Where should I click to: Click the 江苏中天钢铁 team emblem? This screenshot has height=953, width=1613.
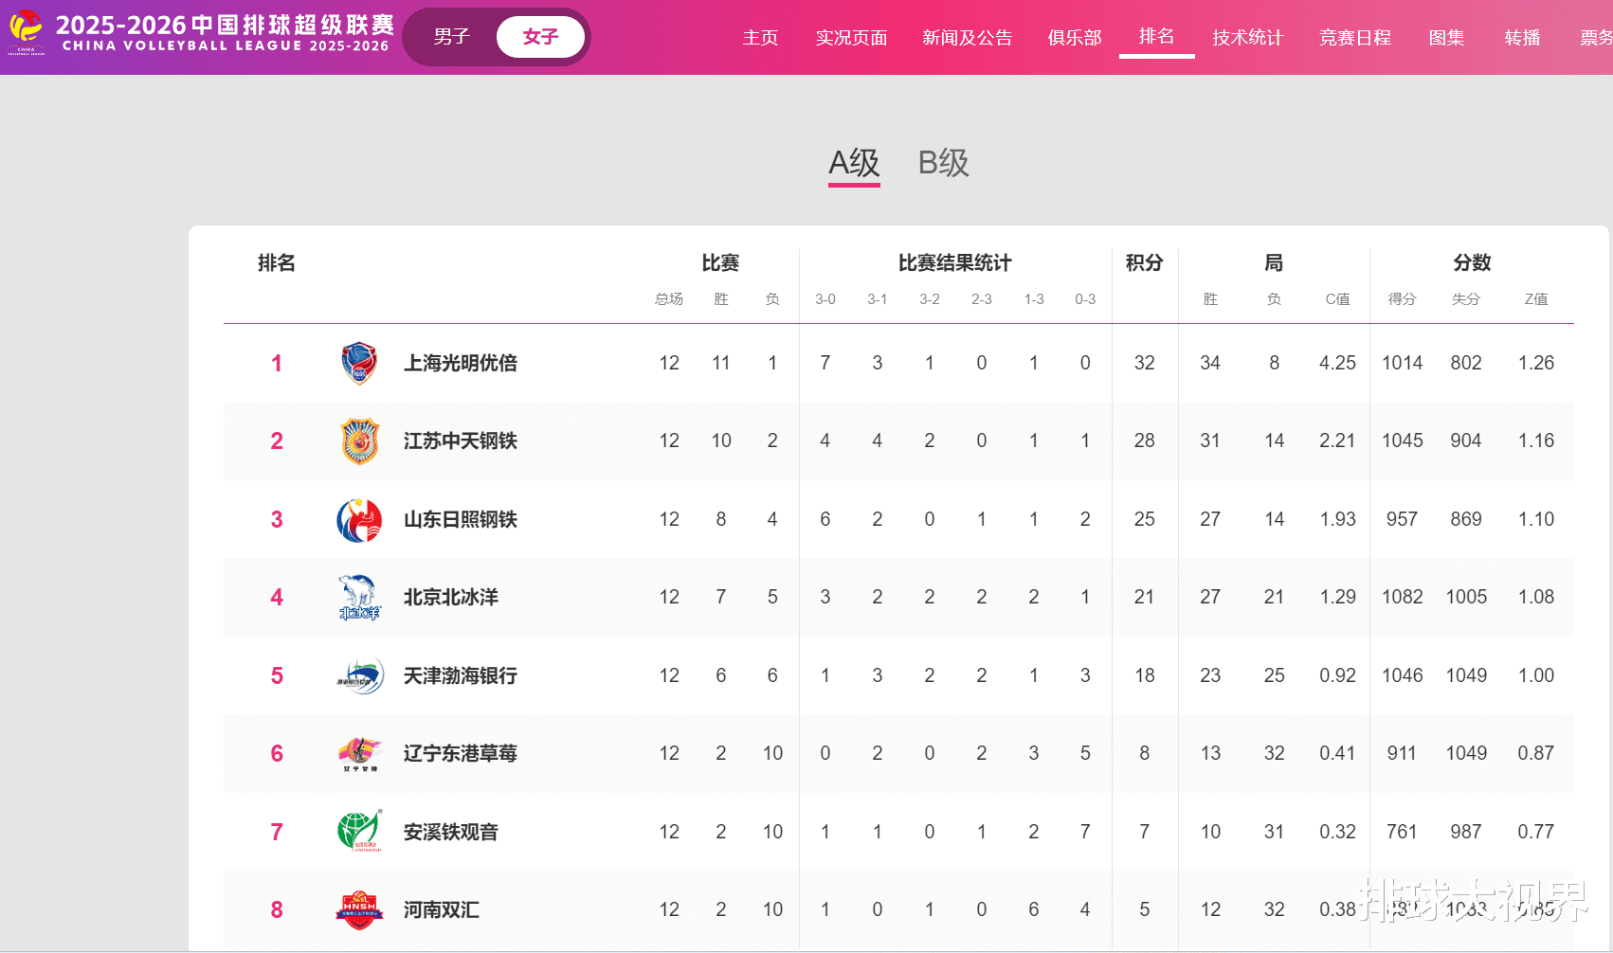(x=359, y=441)
